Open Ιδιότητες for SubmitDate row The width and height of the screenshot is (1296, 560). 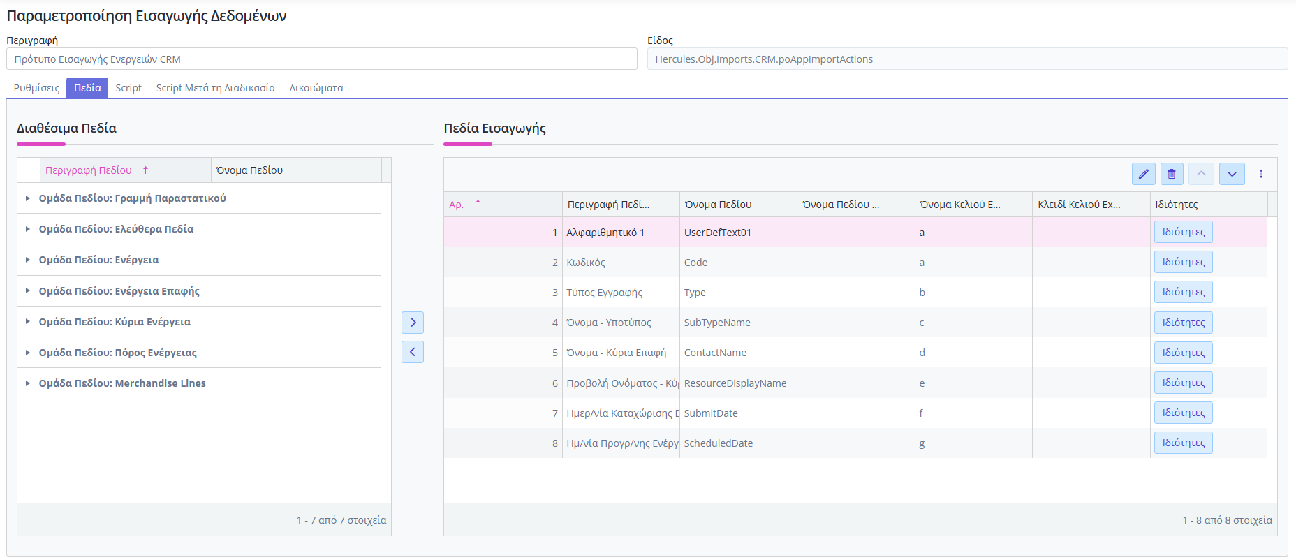click(1184, 413)
